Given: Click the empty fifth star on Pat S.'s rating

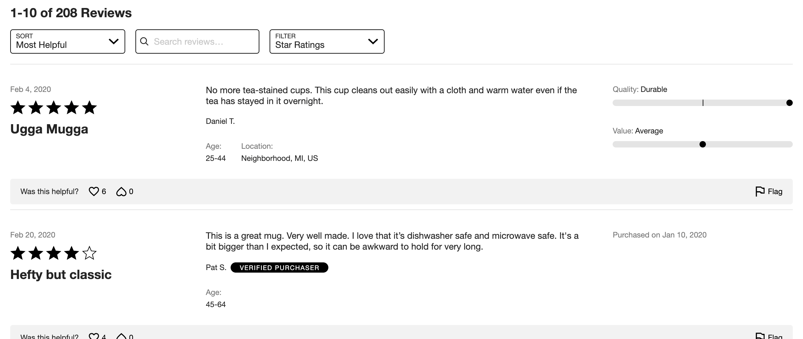Looking at the screenshot, I should tap(89, 253).
